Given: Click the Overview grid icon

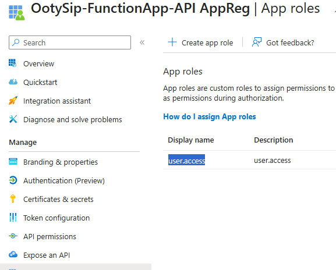Looking at the screenshot, I should [x=13, y=63].
